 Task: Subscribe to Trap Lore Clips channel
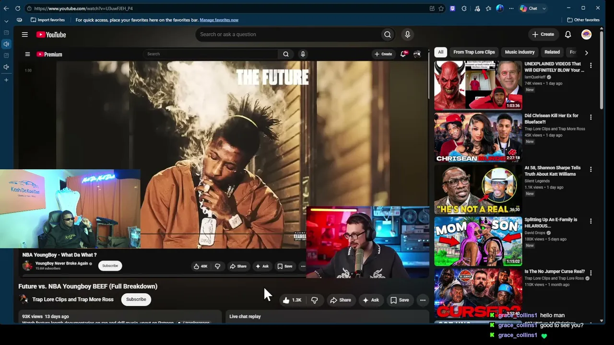pyautogui.click(x=136, y=299)
